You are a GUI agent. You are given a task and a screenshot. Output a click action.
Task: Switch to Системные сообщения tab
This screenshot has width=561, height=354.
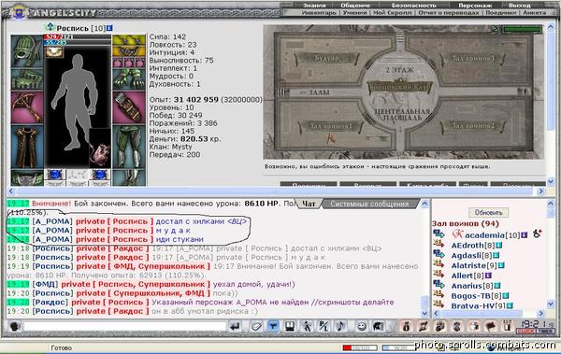coord(369,205)
